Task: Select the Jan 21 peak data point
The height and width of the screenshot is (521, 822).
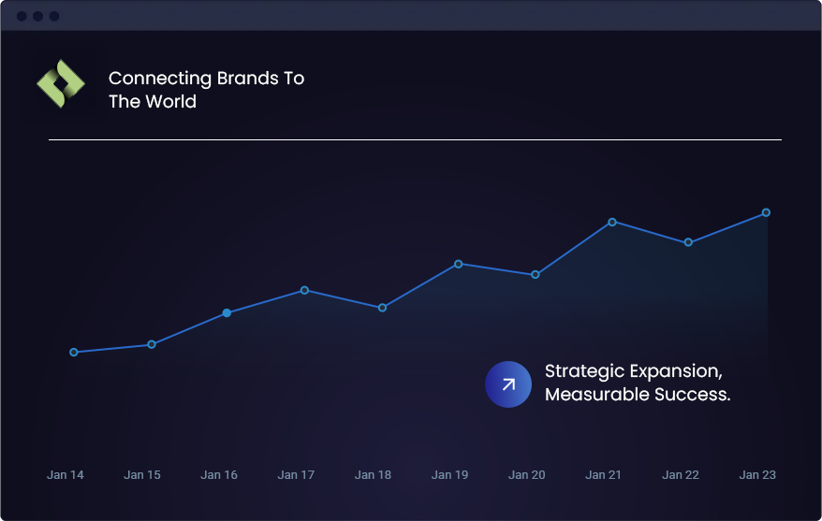Action: pyautogui.click(x=612, y=222)
